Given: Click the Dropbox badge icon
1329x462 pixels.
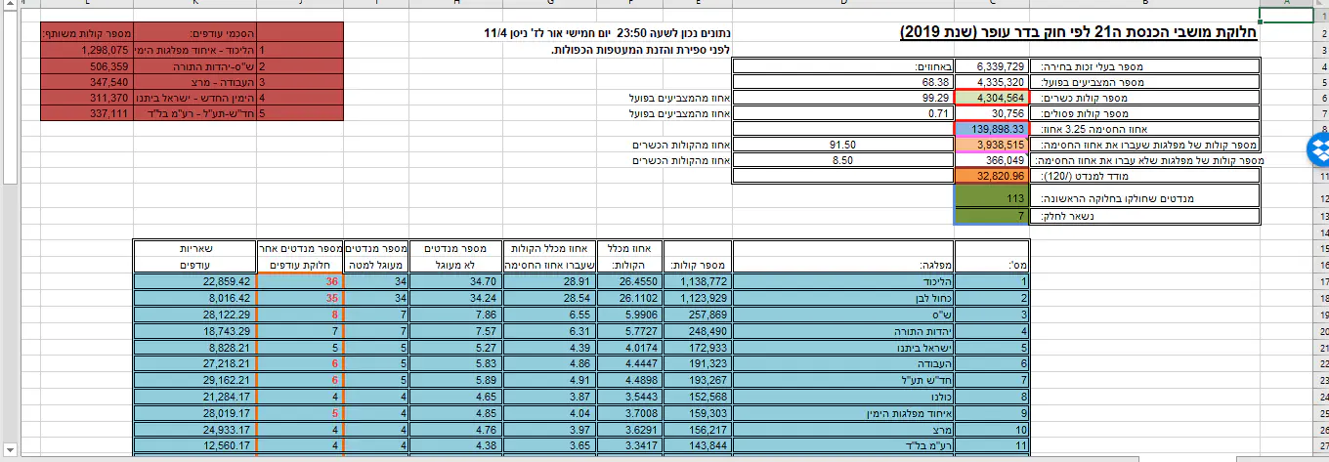Looking at the screenshot, I should pos(1318,149).
